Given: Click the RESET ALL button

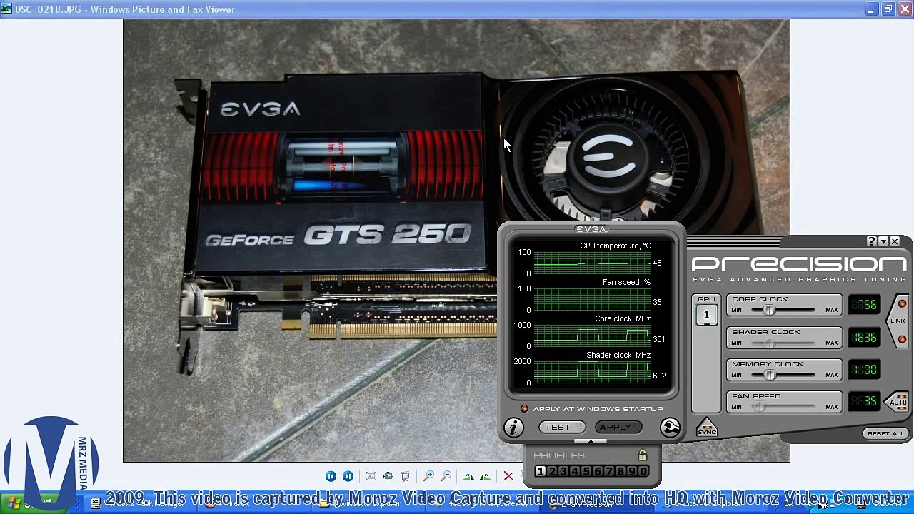Looking at the screenshot, I should click(x=885, y=433).
